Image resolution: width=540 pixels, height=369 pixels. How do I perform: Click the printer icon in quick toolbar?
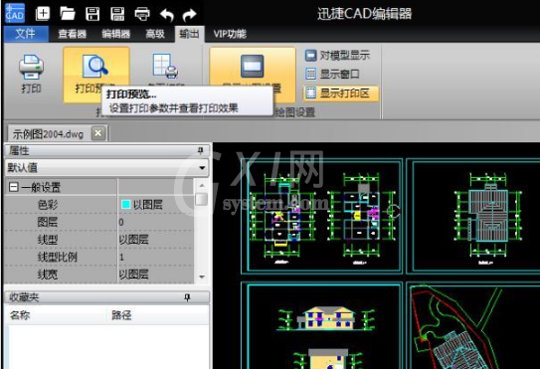142,14
